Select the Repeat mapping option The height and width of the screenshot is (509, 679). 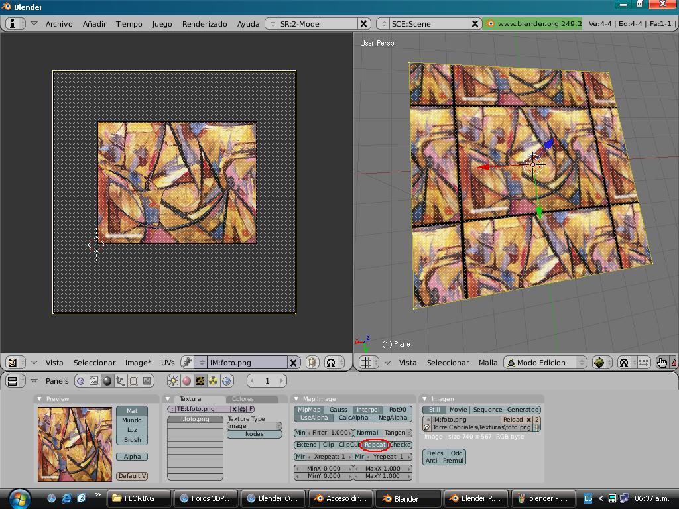[375, 445]
